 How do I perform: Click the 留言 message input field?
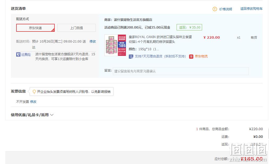(181, 71)
